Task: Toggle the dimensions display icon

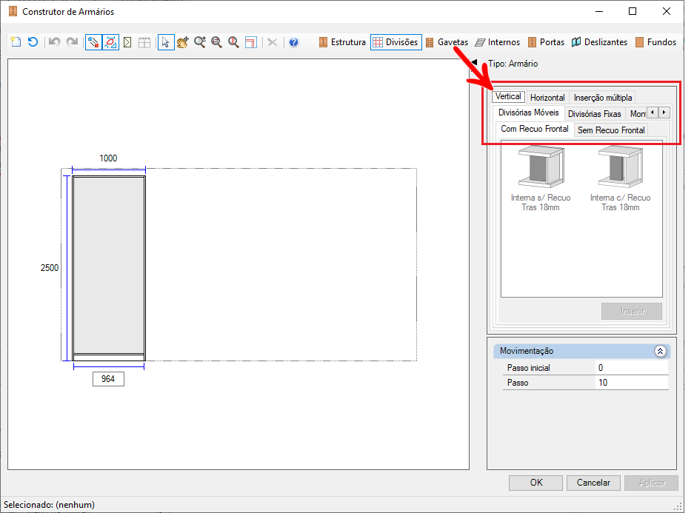Action: [x=110, y=42]
